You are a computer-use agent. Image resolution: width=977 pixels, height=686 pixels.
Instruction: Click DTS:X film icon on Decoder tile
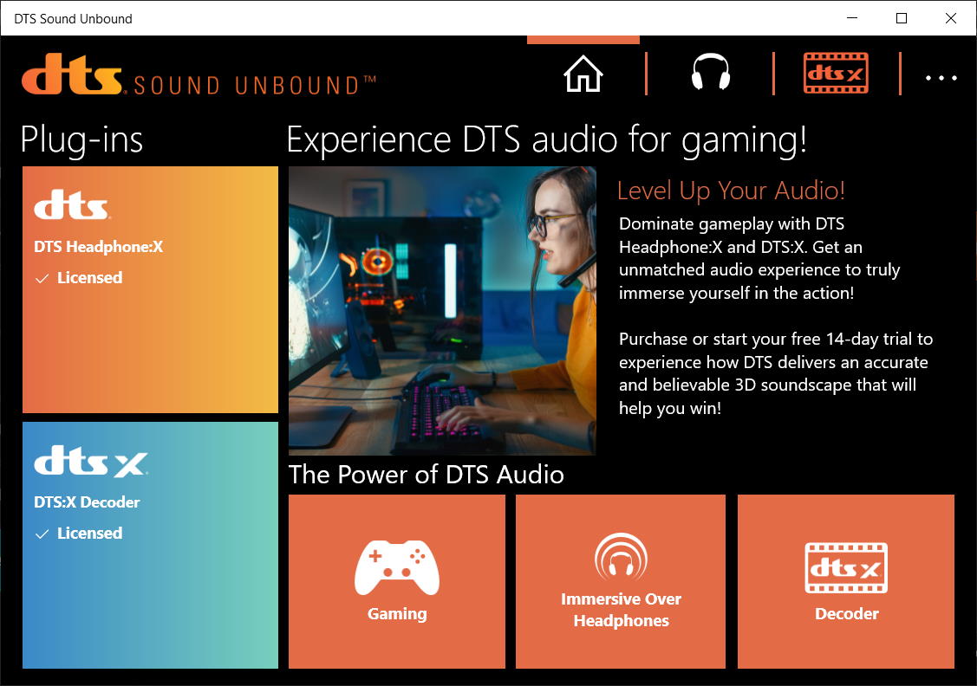(846, 567)
